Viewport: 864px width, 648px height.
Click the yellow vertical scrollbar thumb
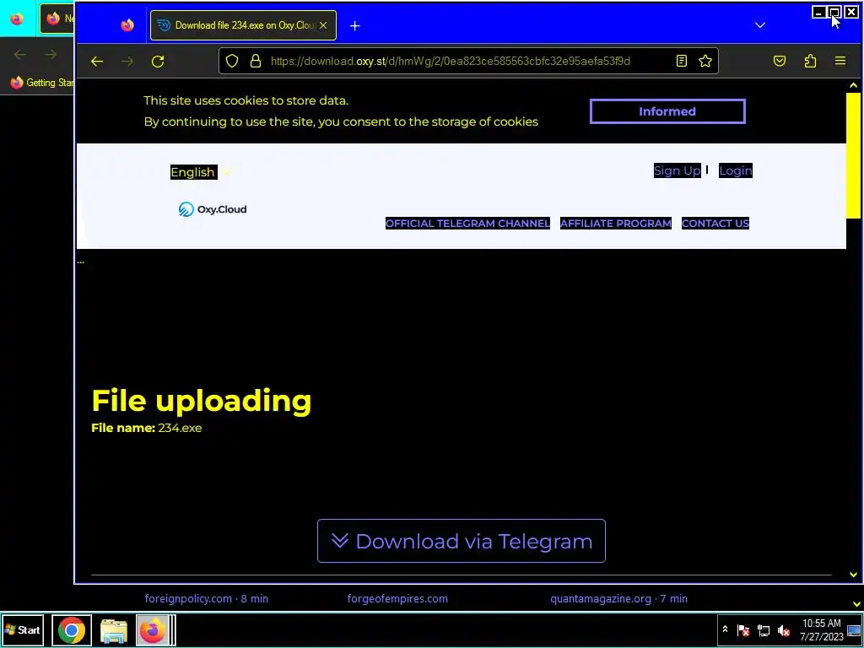pos(853,155)
